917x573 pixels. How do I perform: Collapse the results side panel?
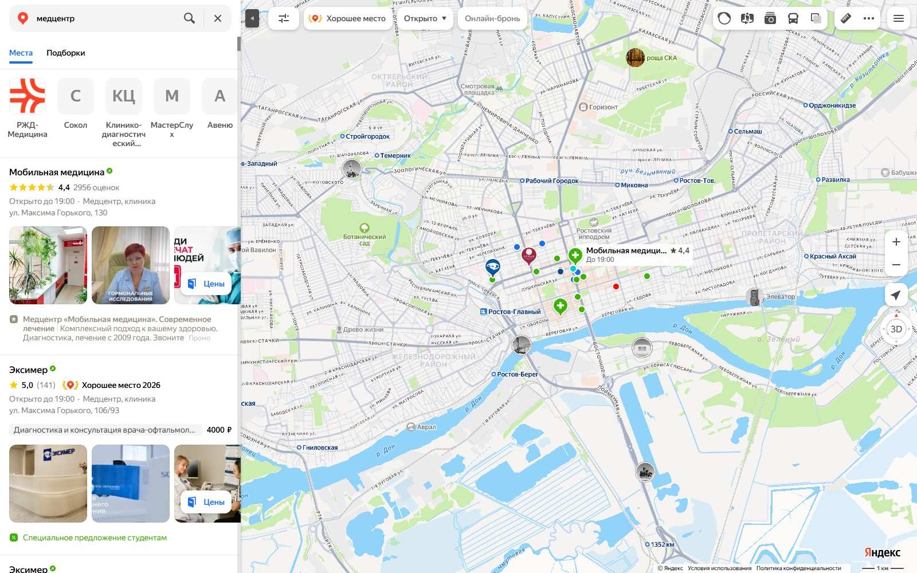click(252, 18)
